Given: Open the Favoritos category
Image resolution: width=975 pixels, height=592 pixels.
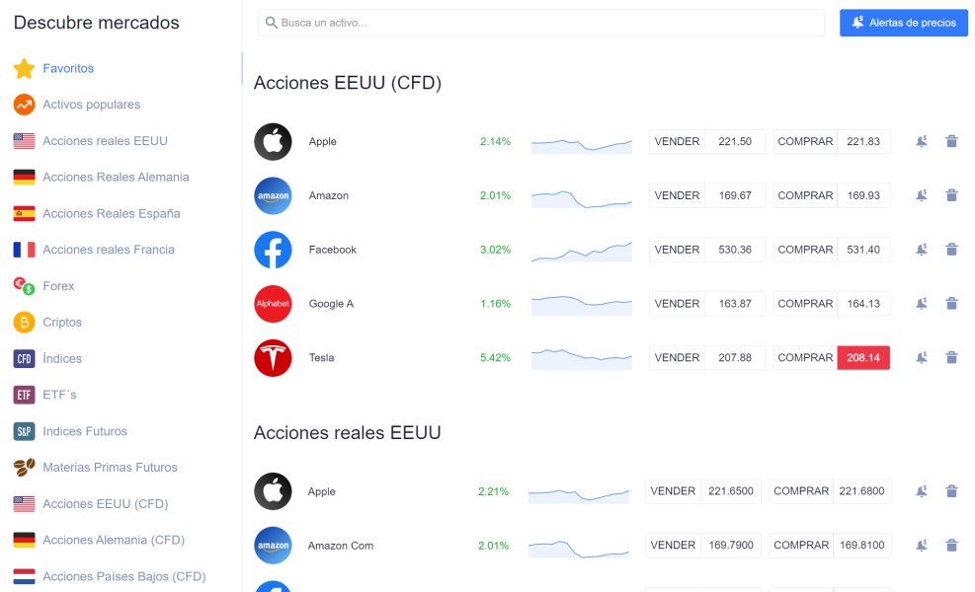Looking at the screenshot, I should tap(68, 69).
